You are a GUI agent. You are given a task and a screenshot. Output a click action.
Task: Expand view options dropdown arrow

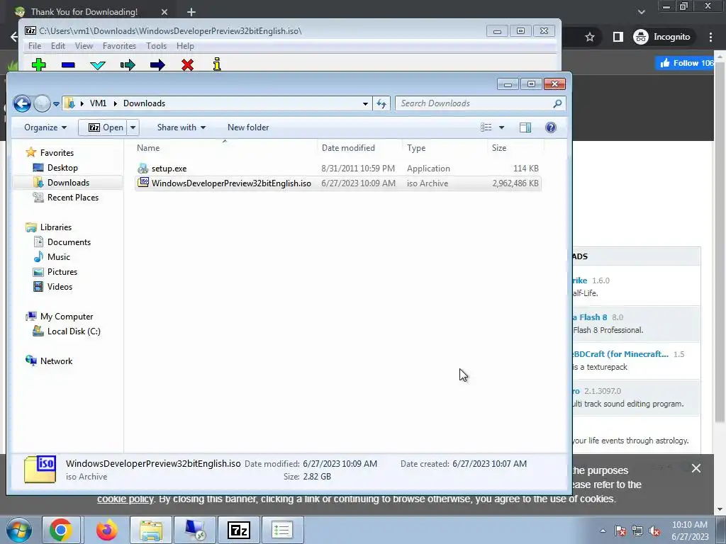pyautogui.click(x=501, y=127)
